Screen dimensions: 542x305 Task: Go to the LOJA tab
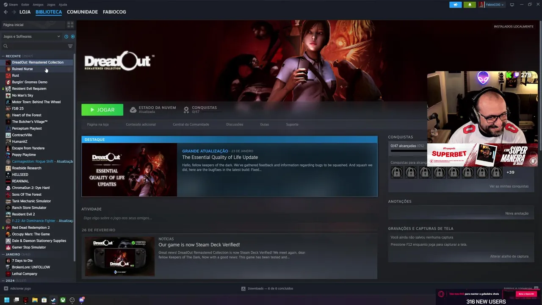tap(25, 12)
